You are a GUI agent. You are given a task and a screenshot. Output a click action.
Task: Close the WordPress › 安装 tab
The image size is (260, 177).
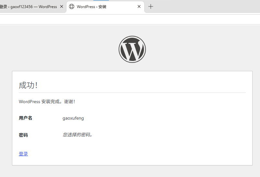[x=139, y=6]
